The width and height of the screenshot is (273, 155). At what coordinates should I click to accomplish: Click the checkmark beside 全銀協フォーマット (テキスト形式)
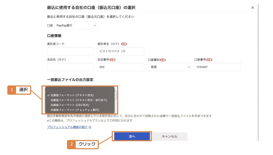[49, 95]
